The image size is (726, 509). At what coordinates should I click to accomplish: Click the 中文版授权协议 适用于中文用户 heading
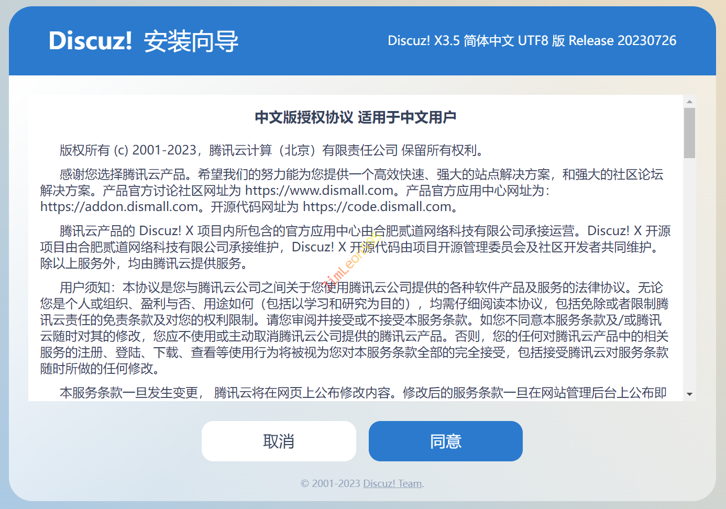click(x=355, y=117)
